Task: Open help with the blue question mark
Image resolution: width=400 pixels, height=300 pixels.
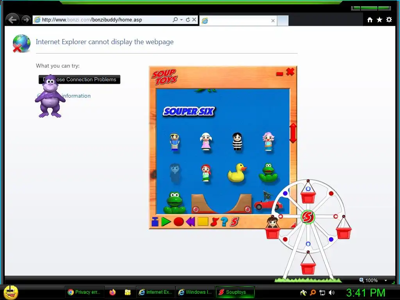Action: [x=224, y=222]
